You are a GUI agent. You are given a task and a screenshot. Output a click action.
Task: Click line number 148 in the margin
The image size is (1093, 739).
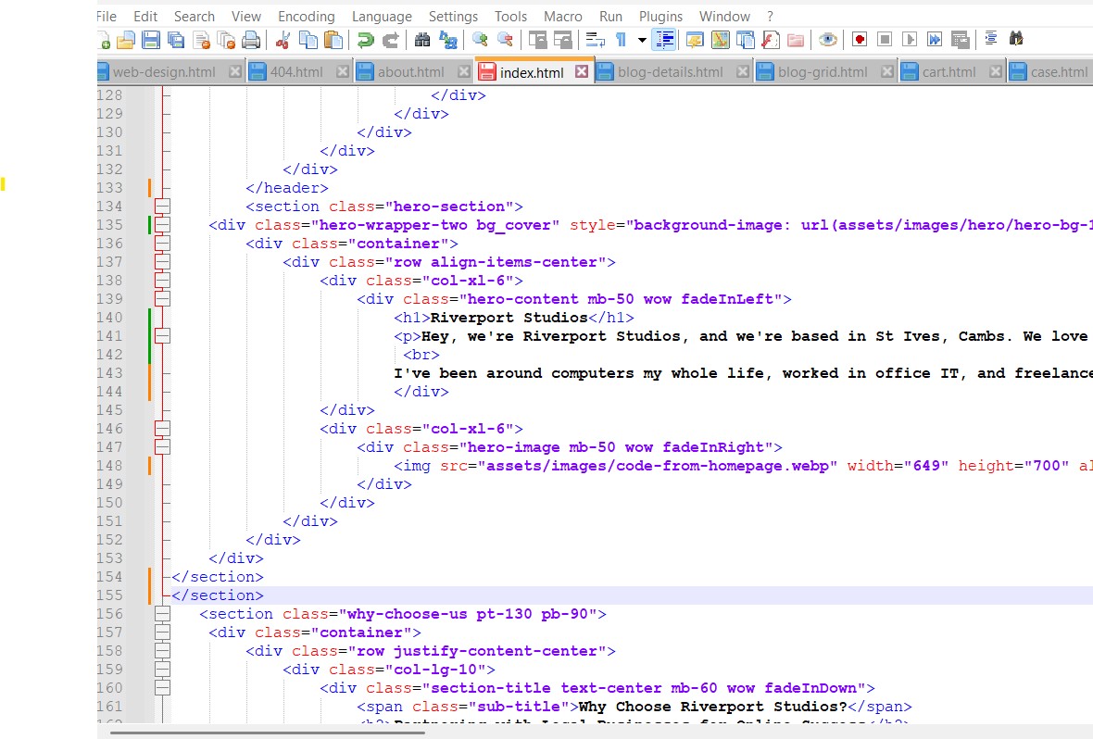[x=109, y=466]
